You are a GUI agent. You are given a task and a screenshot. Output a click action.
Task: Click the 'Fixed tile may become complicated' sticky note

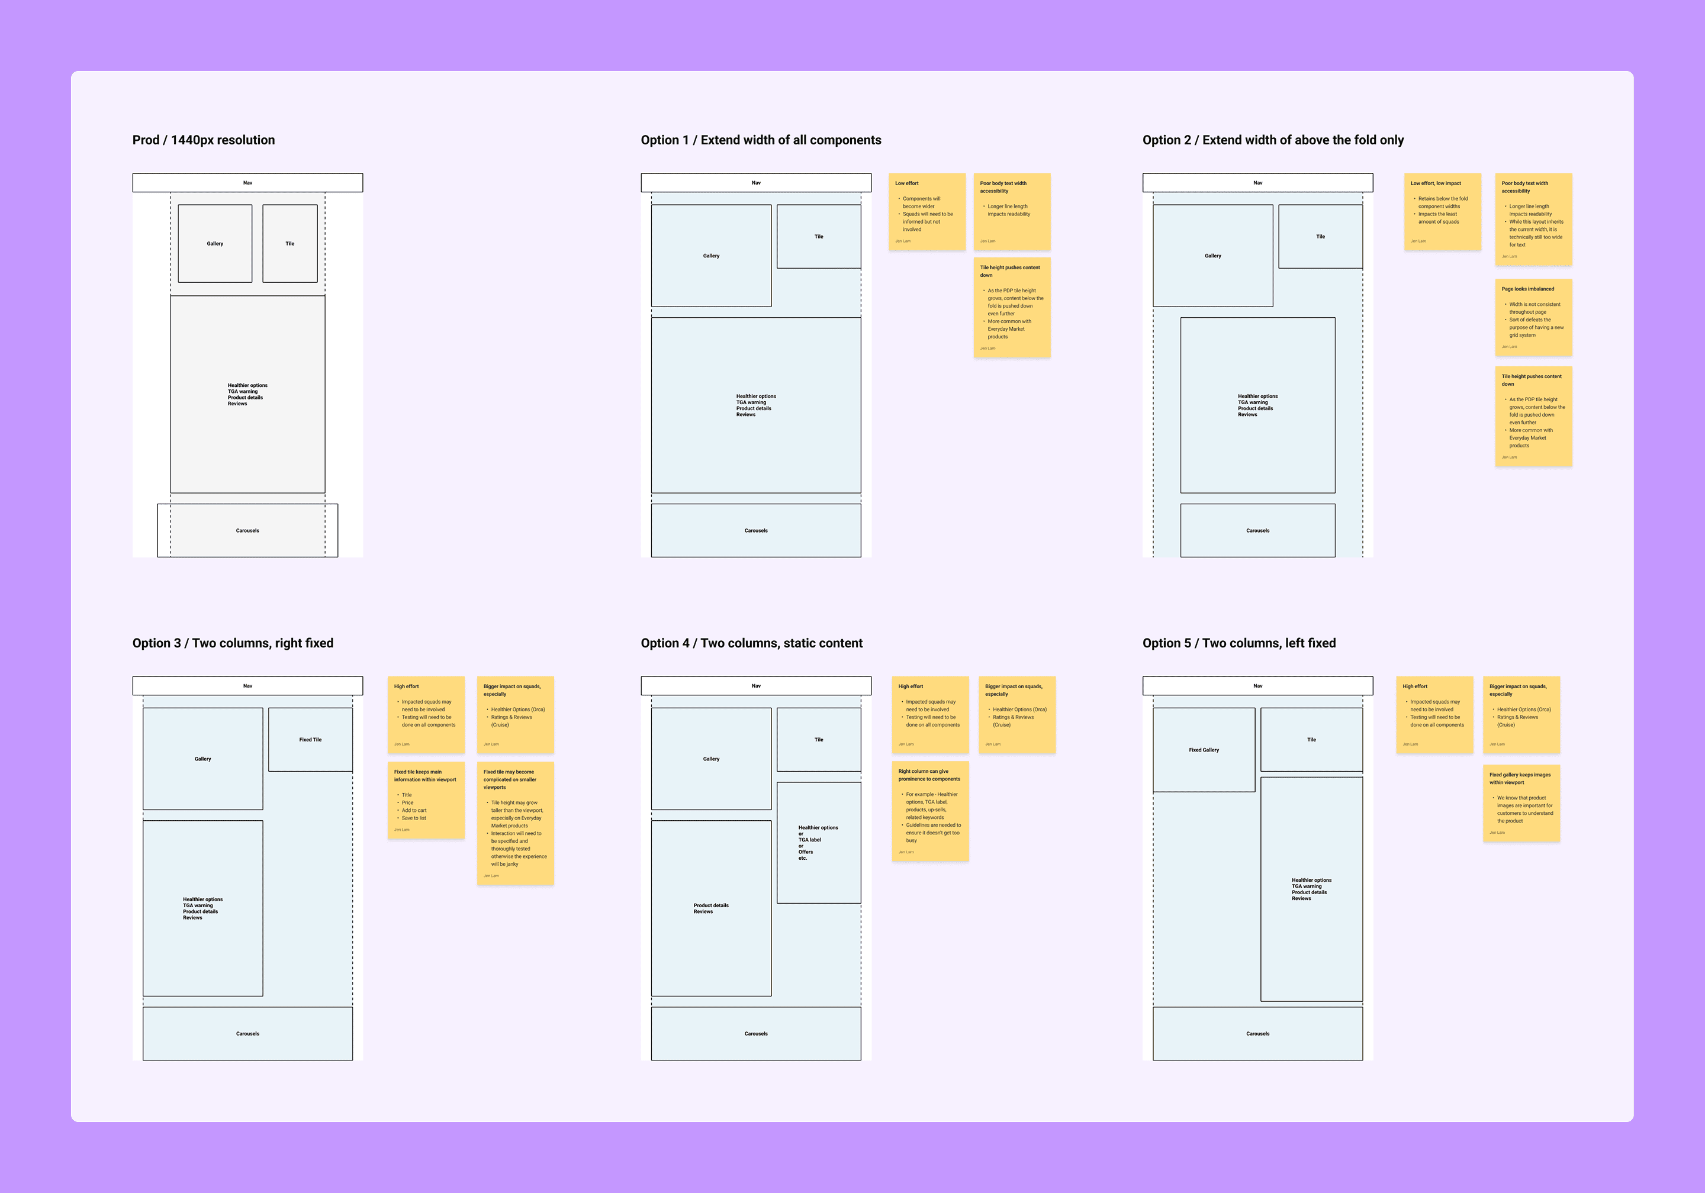point(516,824)
